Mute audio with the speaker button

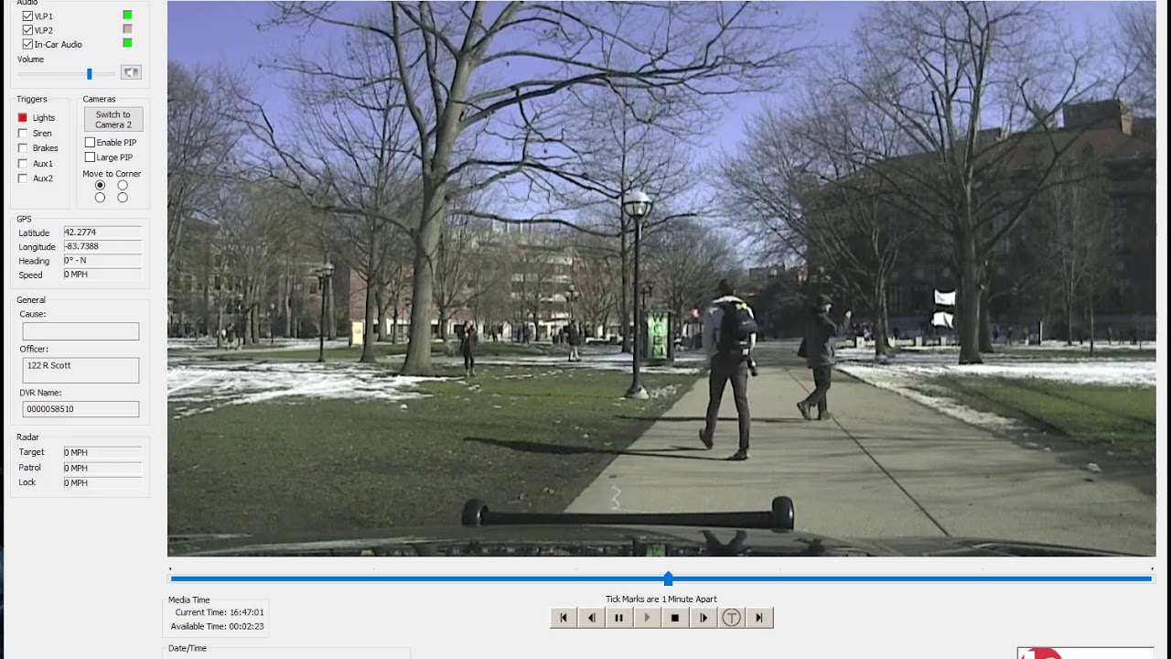131,72
